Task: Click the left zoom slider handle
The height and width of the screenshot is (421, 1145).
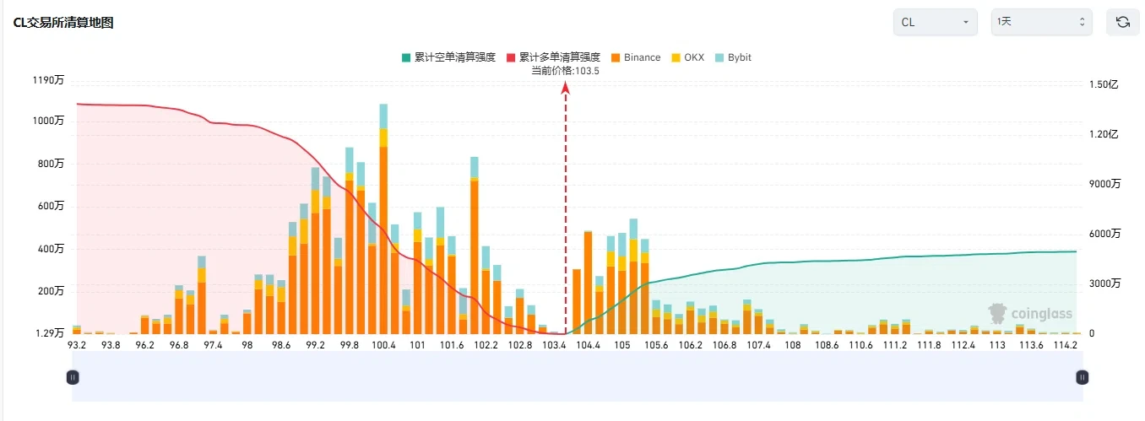Action: click(73, 377)
